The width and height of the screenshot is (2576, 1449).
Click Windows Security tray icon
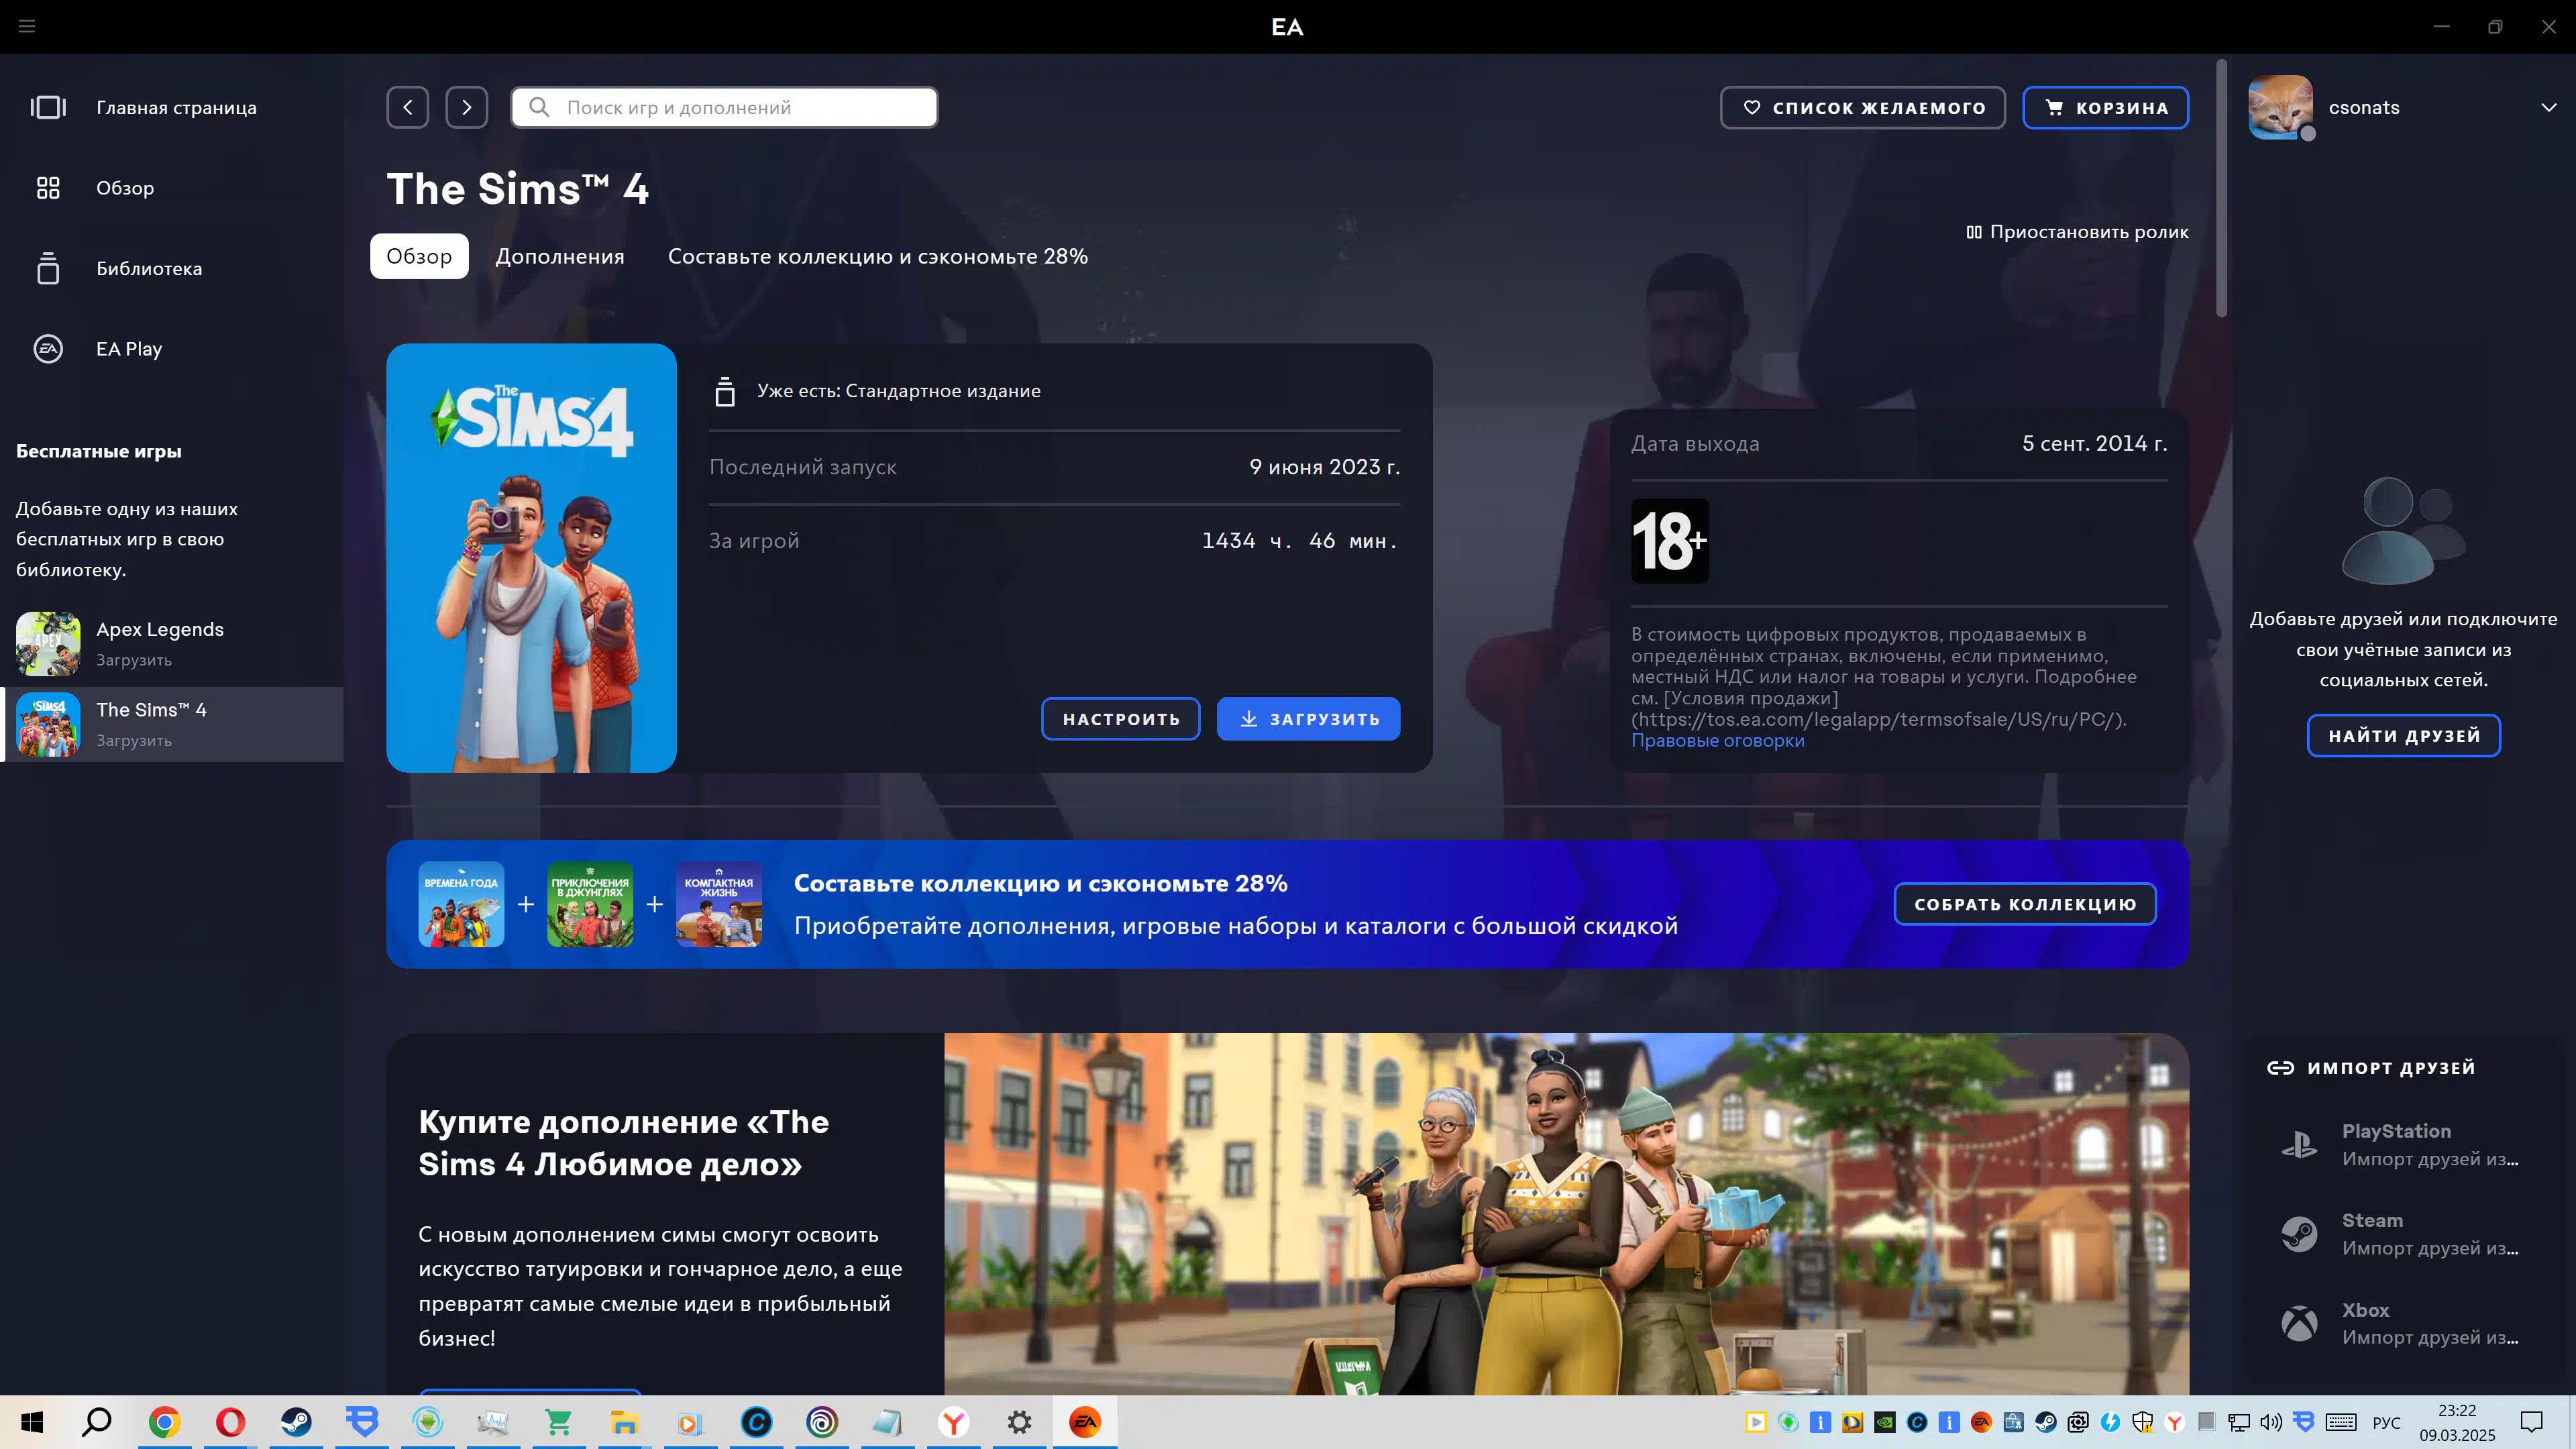click(2142, 1422)
